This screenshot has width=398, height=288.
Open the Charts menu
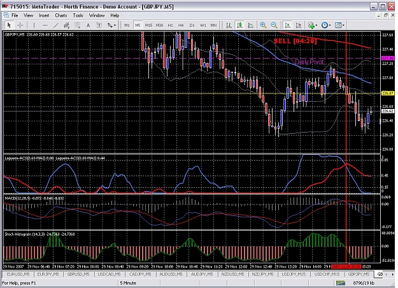point(61,15)
